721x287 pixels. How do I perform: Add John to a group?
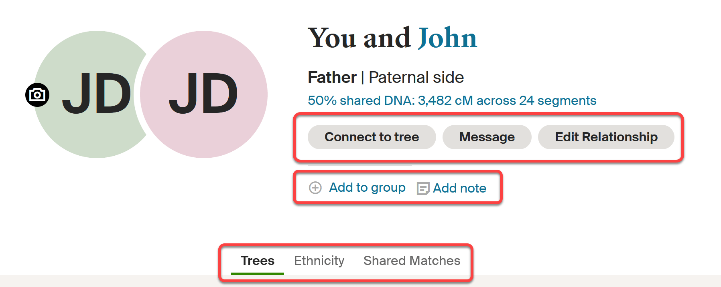click(x=367, y=187)
